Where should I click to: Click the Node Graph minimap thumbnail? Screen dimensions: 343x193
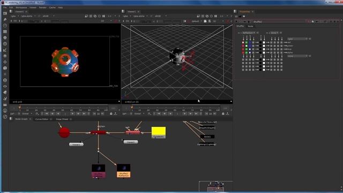click(215, 186)
